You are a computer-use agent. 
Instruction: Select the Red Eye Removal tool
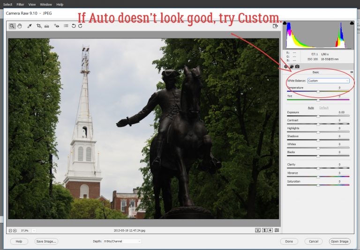click(56, 26)
